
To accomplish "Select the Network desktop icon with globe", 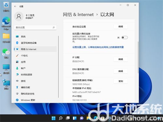I will coord(6,85).
